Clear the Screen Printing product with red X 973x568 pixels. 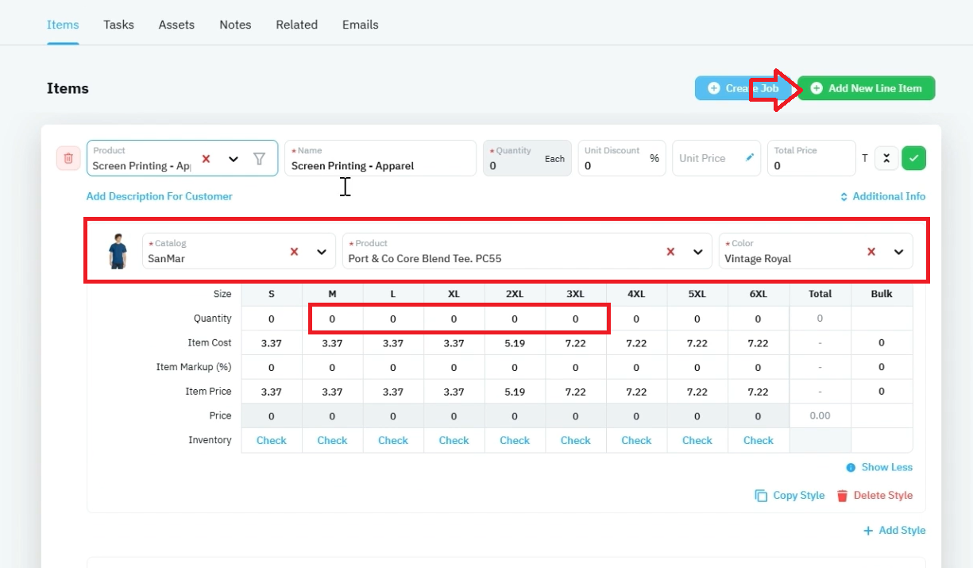[206, 159]
